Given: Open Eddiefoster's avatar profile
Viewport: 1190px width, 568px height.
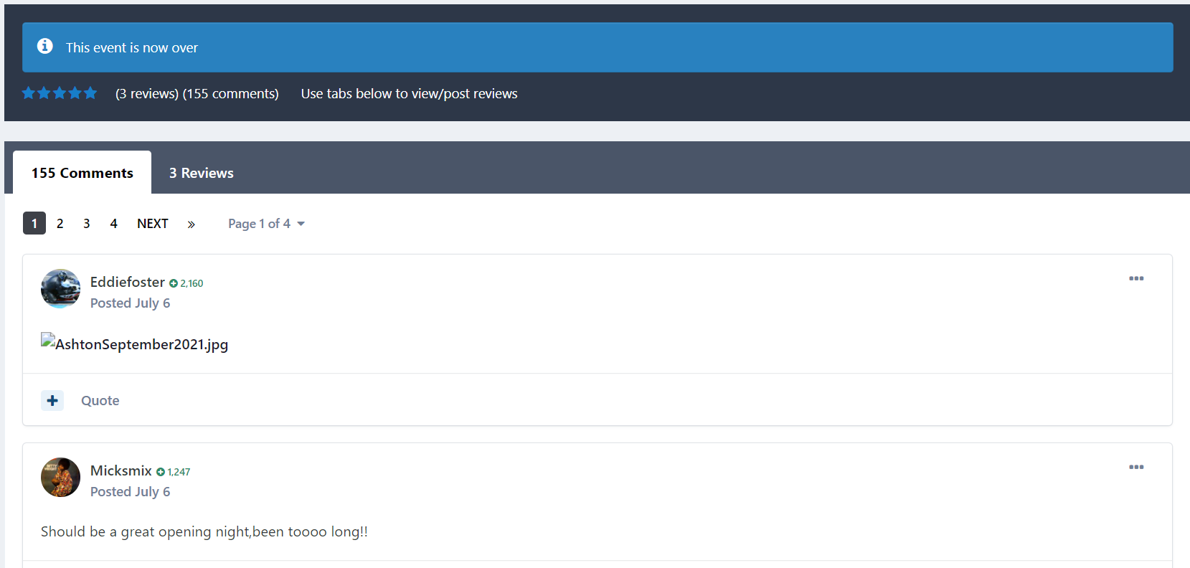Looking at the screenshot, I should pyautogui.click(x=60, y=288).
